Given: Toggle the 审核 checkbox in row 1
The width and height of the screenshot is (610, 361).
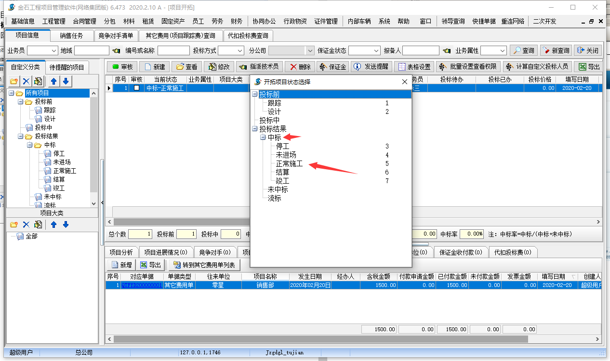Looking at the screenshot, I should click(137, 88).
